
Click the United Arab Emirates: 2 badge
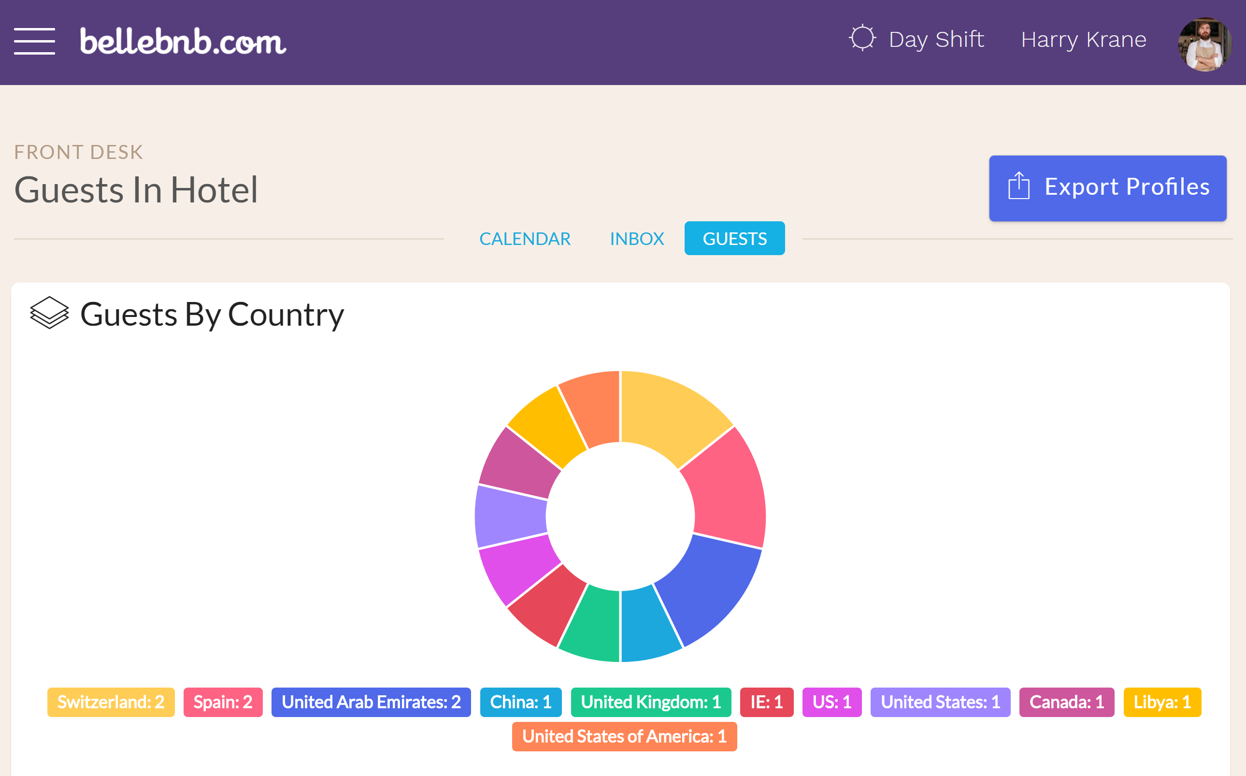click(372, 702)
